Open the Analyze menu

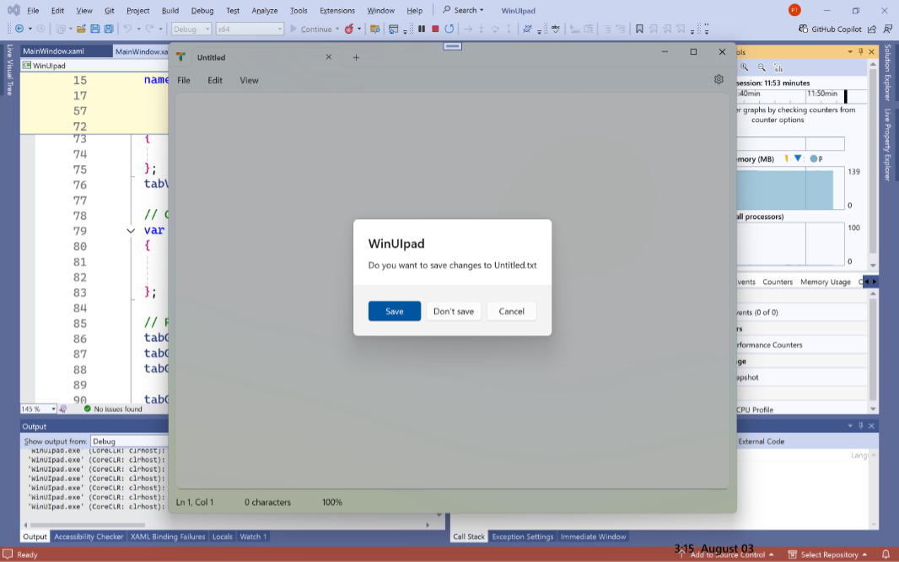[x=264, y=11]
